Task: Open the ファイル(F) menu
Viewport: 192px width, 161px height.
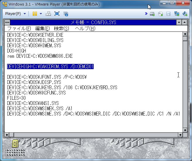Action: [x=19, y=29]
